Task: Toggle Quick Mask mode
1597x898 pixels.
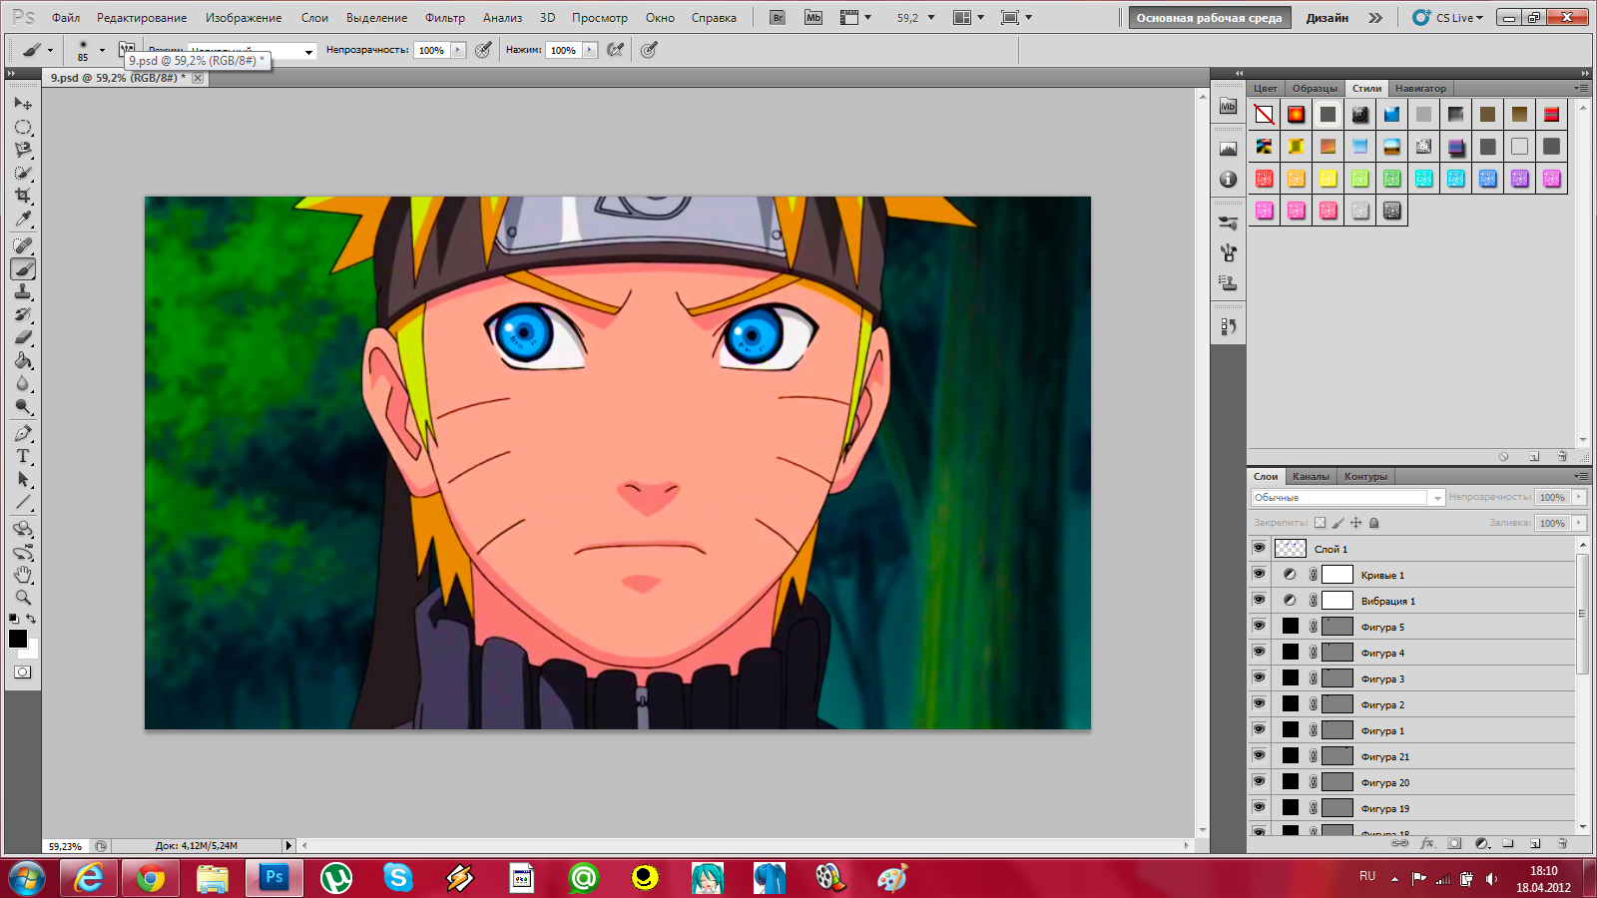Action: pyautogui.click(x=23, y=673)
